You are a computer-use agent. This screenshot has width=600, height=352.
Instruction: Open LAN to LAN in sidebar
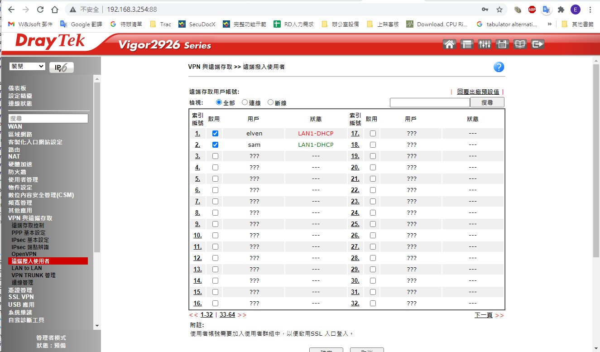tap(27, 268)
